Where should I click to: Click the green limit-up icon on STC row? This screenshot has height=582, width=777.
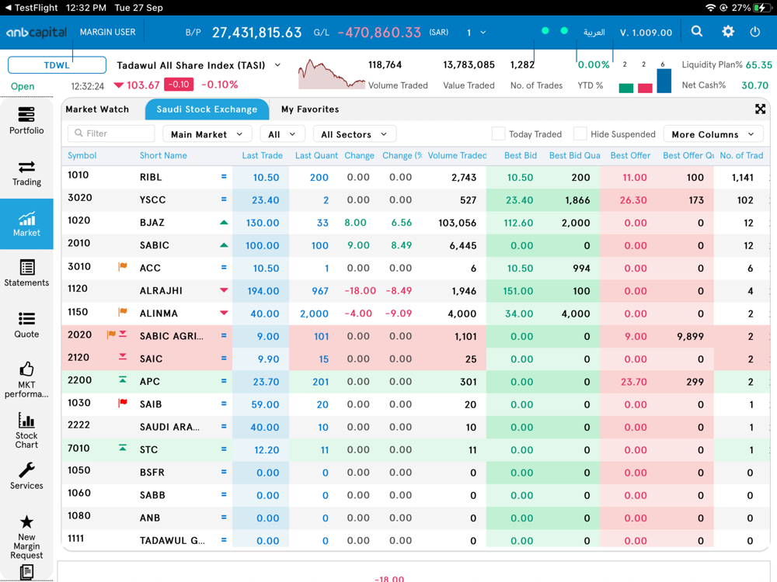click(123, 448)
